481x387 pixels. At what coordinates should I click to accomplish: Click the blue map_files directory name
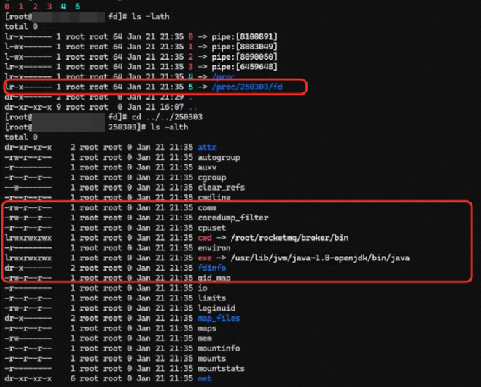pyautogui.click(x=218, y=318)
